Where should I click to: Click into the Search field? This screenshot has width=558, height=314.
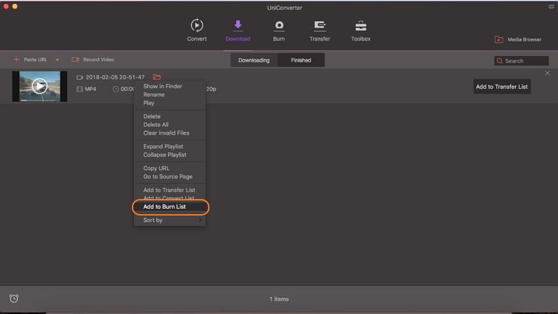[x=521, y=61]
